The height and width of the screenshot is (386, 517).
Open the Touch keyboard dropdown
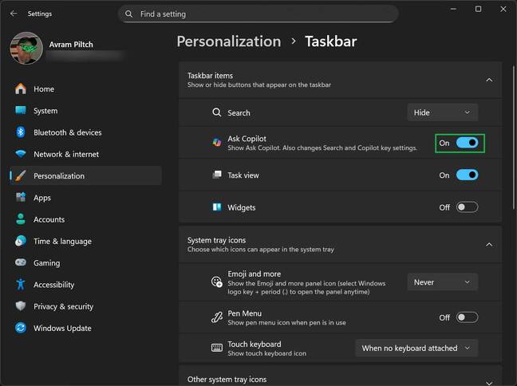pos(416,348)
